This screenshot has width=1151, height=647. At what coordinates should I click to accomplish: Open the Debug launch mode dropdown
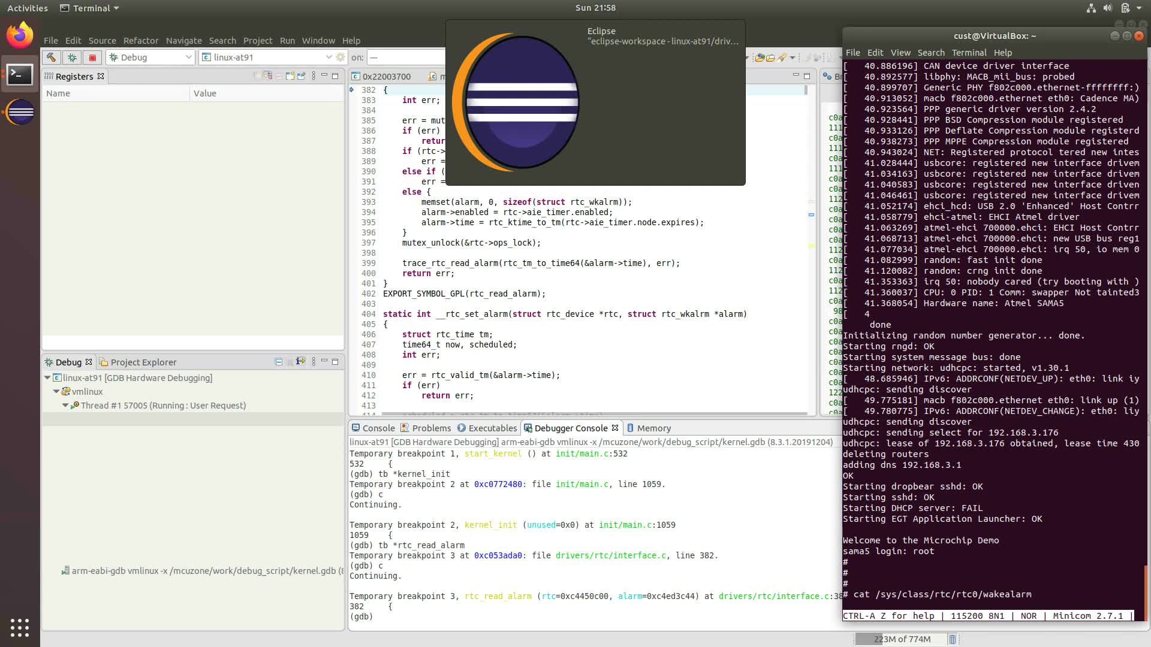tap(188, 58)
